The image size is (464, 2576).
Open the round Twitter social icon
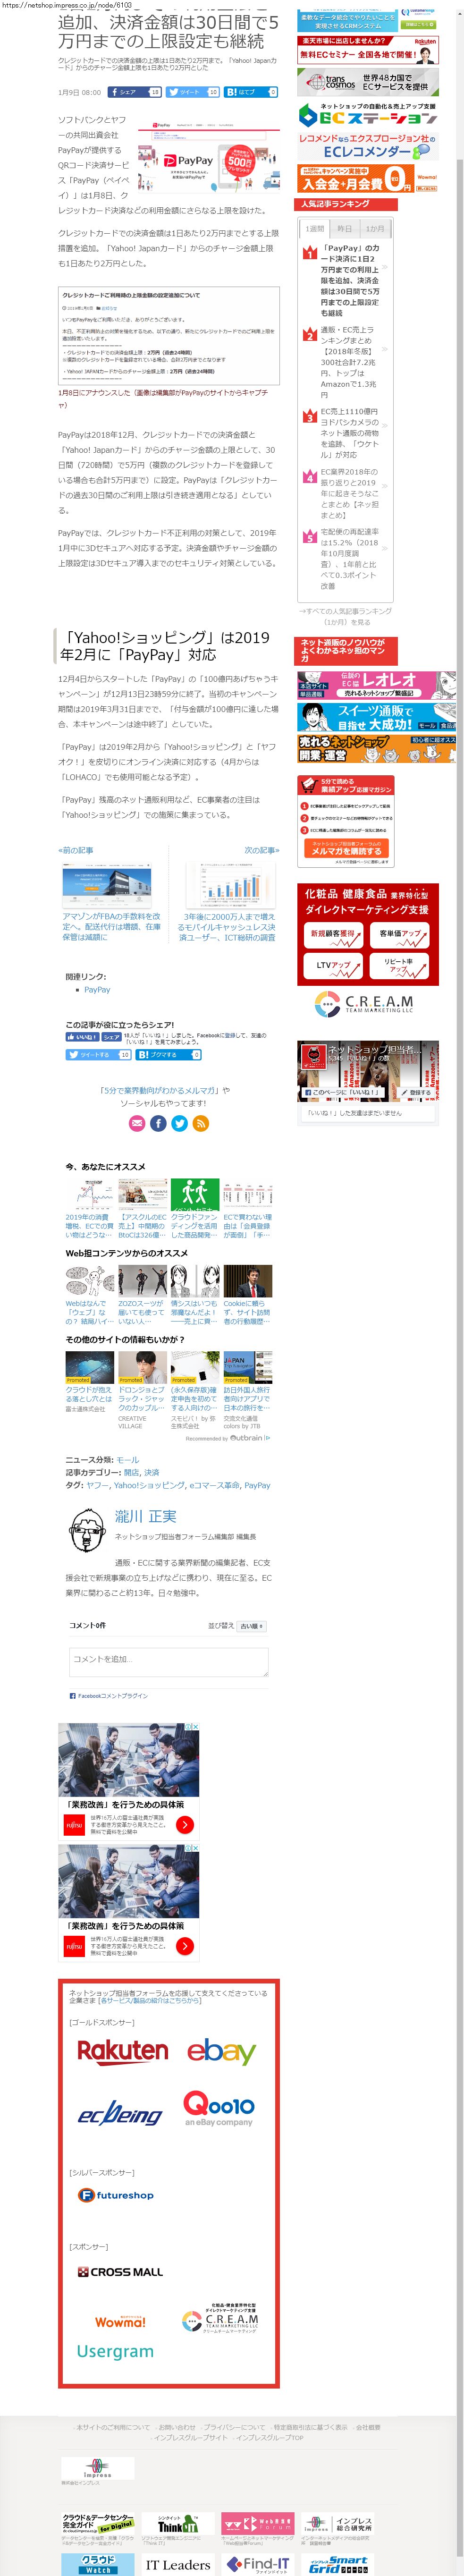[x=179, y=1124]
